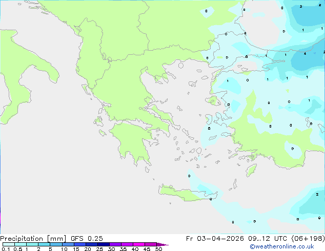Click the 15–20 mm legend swatch
The image size is (325, 251).
click(79, 244)
